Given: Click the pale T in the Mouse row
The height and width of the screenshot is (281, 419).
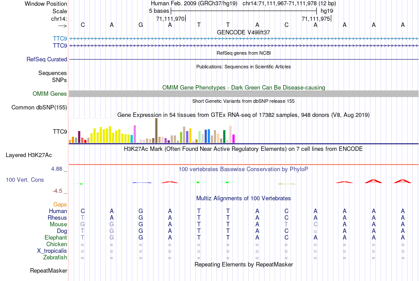Looking at the screenshot, I should pos(286,225).
